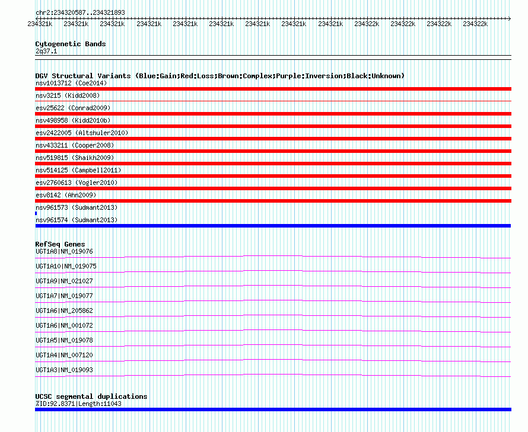Select nsv519815 (Shaikh2009) label

[75, 158]
